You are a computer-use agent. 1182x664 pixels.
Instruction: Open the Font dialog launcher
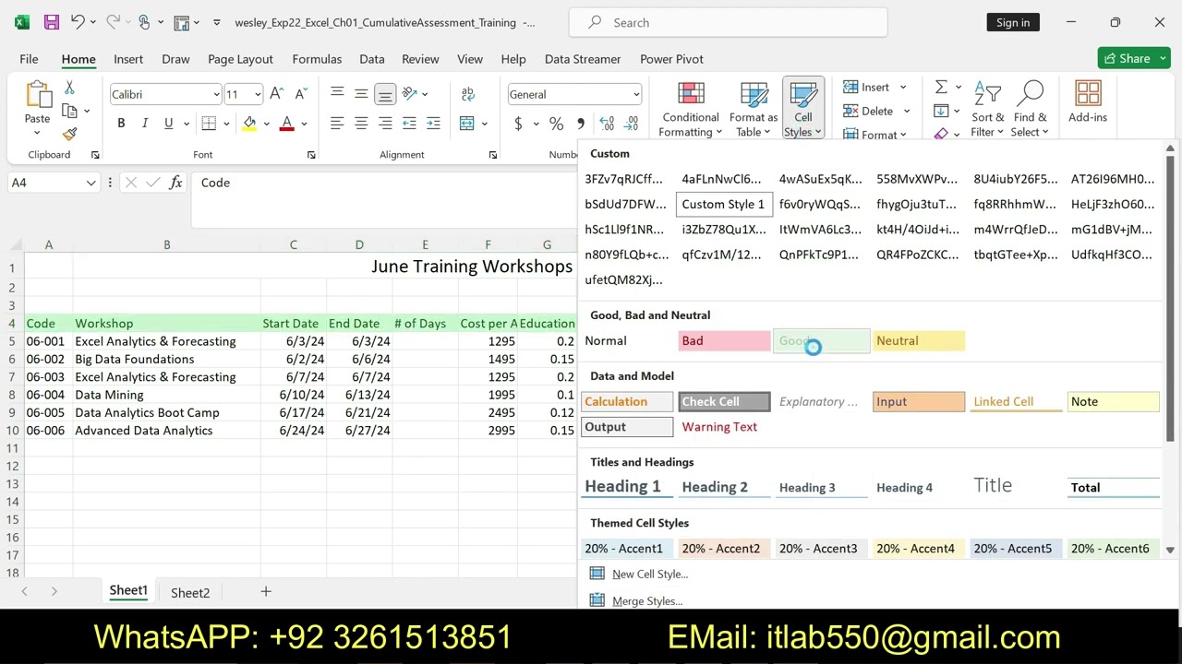[x=311, y=155]
